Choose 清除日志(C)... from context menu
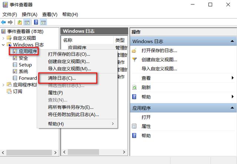The width and height of the screenshot is (237, 164). point(77,78)
